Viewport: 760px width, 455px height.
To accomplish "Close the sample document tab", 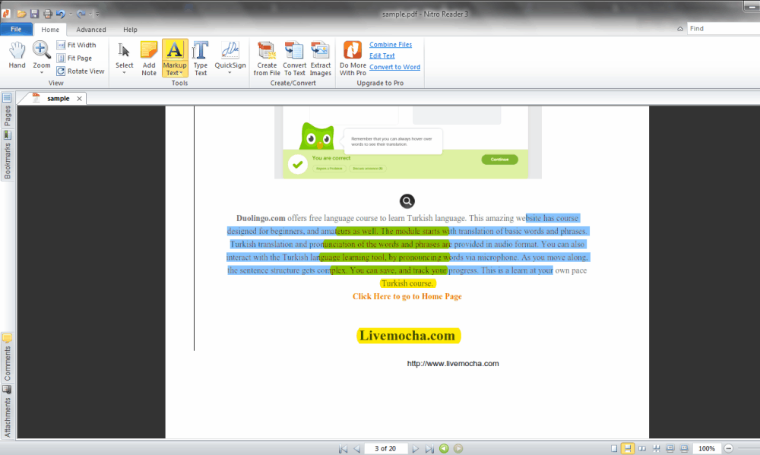I will point(80,98).
